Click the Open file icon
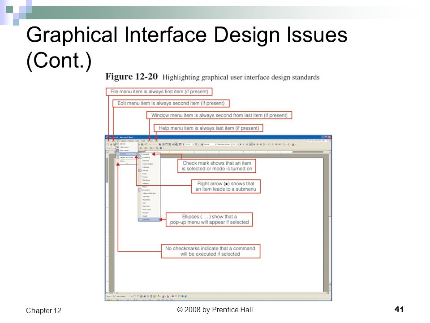 pyautogui.click(x=111, y=144)
